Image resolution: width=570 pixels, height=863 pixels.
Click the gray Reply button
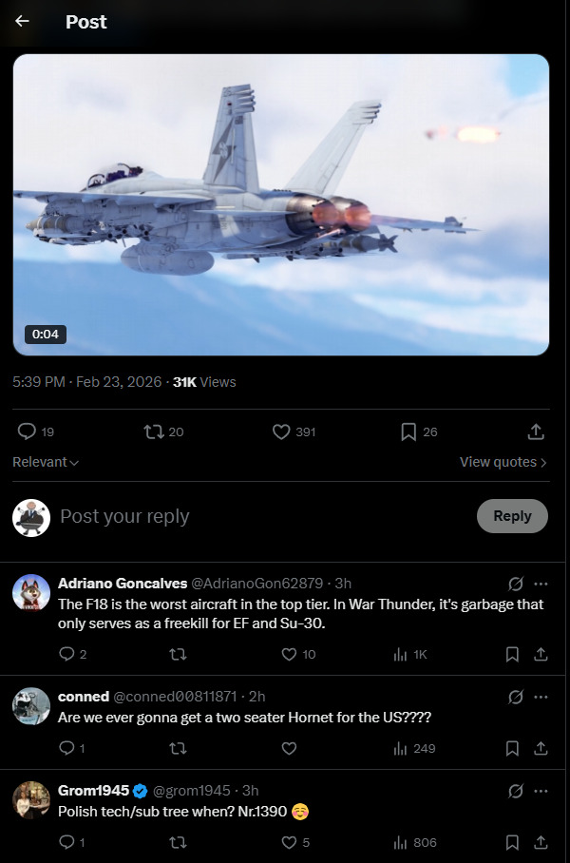click(512, 516)
